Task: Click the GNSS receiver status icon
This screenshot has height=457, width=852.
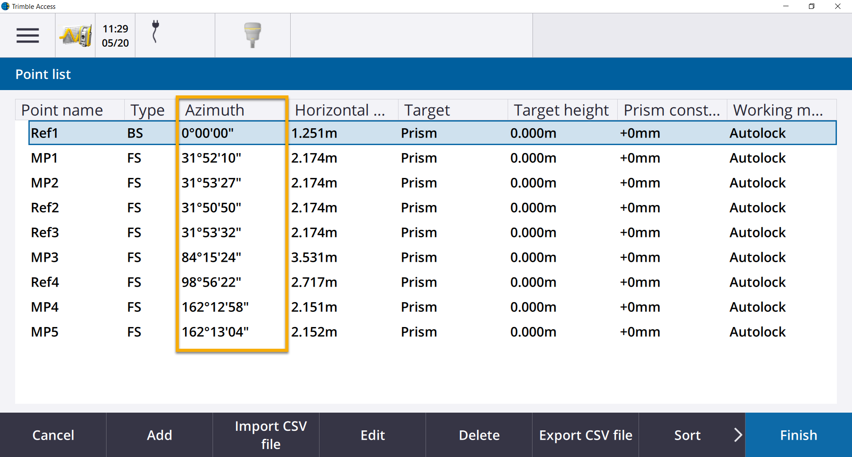Action: pyautogui.click(x=252, y=35)
